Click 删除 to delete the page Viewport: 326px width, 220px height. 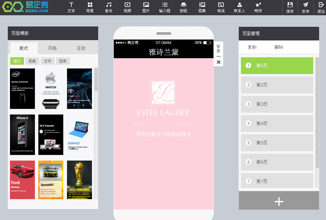[x=279, y=47]
